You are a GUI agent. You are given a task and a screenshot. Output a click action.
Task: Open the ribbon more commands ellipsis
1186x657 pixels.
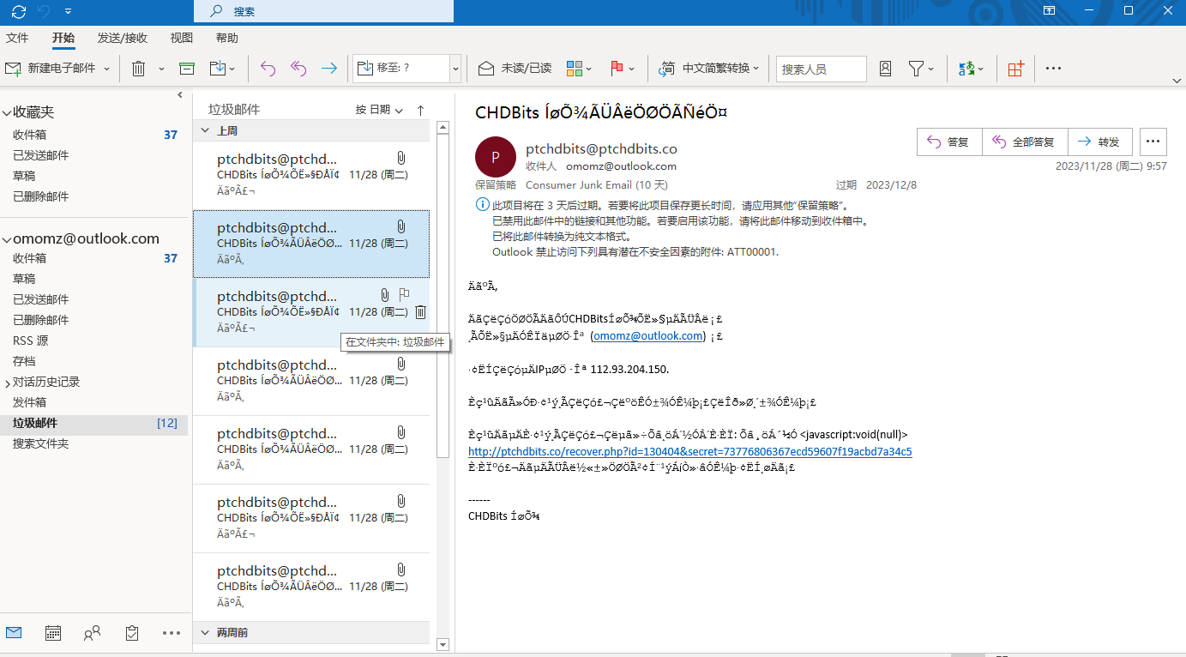coord(1054,69)
